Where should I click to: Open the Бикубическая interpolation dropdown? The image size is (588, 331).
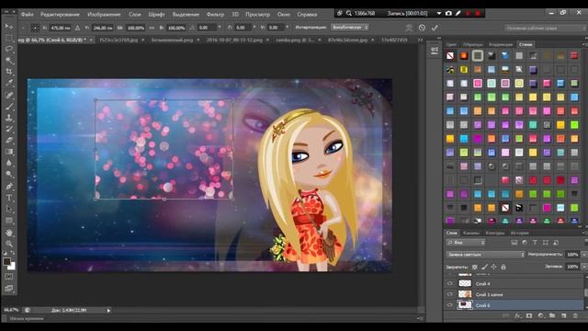(349, 28)
